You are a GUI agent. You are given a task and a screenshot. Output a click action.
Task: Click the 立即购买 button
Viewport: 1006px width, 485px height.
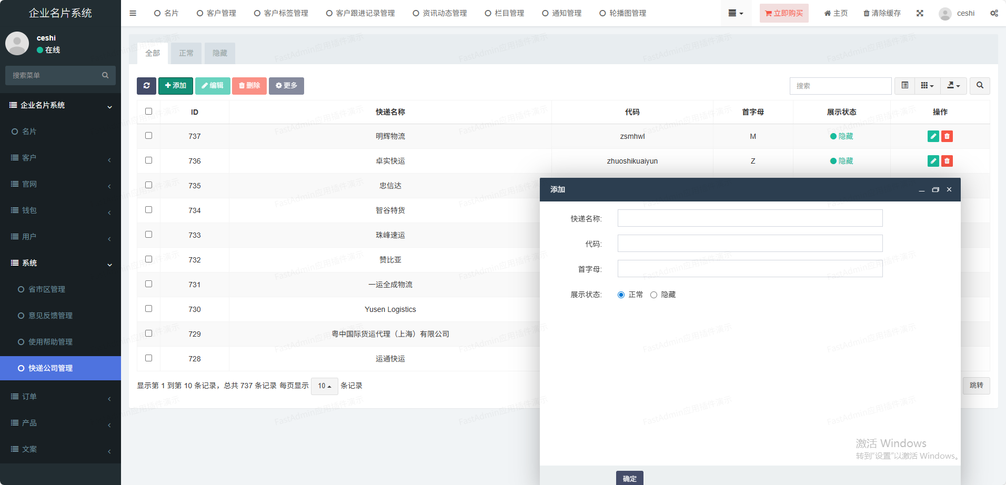click(x=783, y=13)
